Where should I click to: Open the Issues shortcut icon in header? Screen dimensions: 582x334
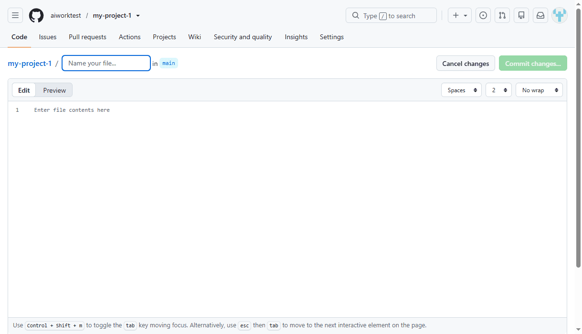click(x=483, y=15)
